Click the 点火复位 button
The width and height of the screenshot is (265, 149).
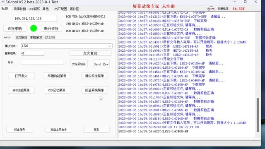(90, 53)
